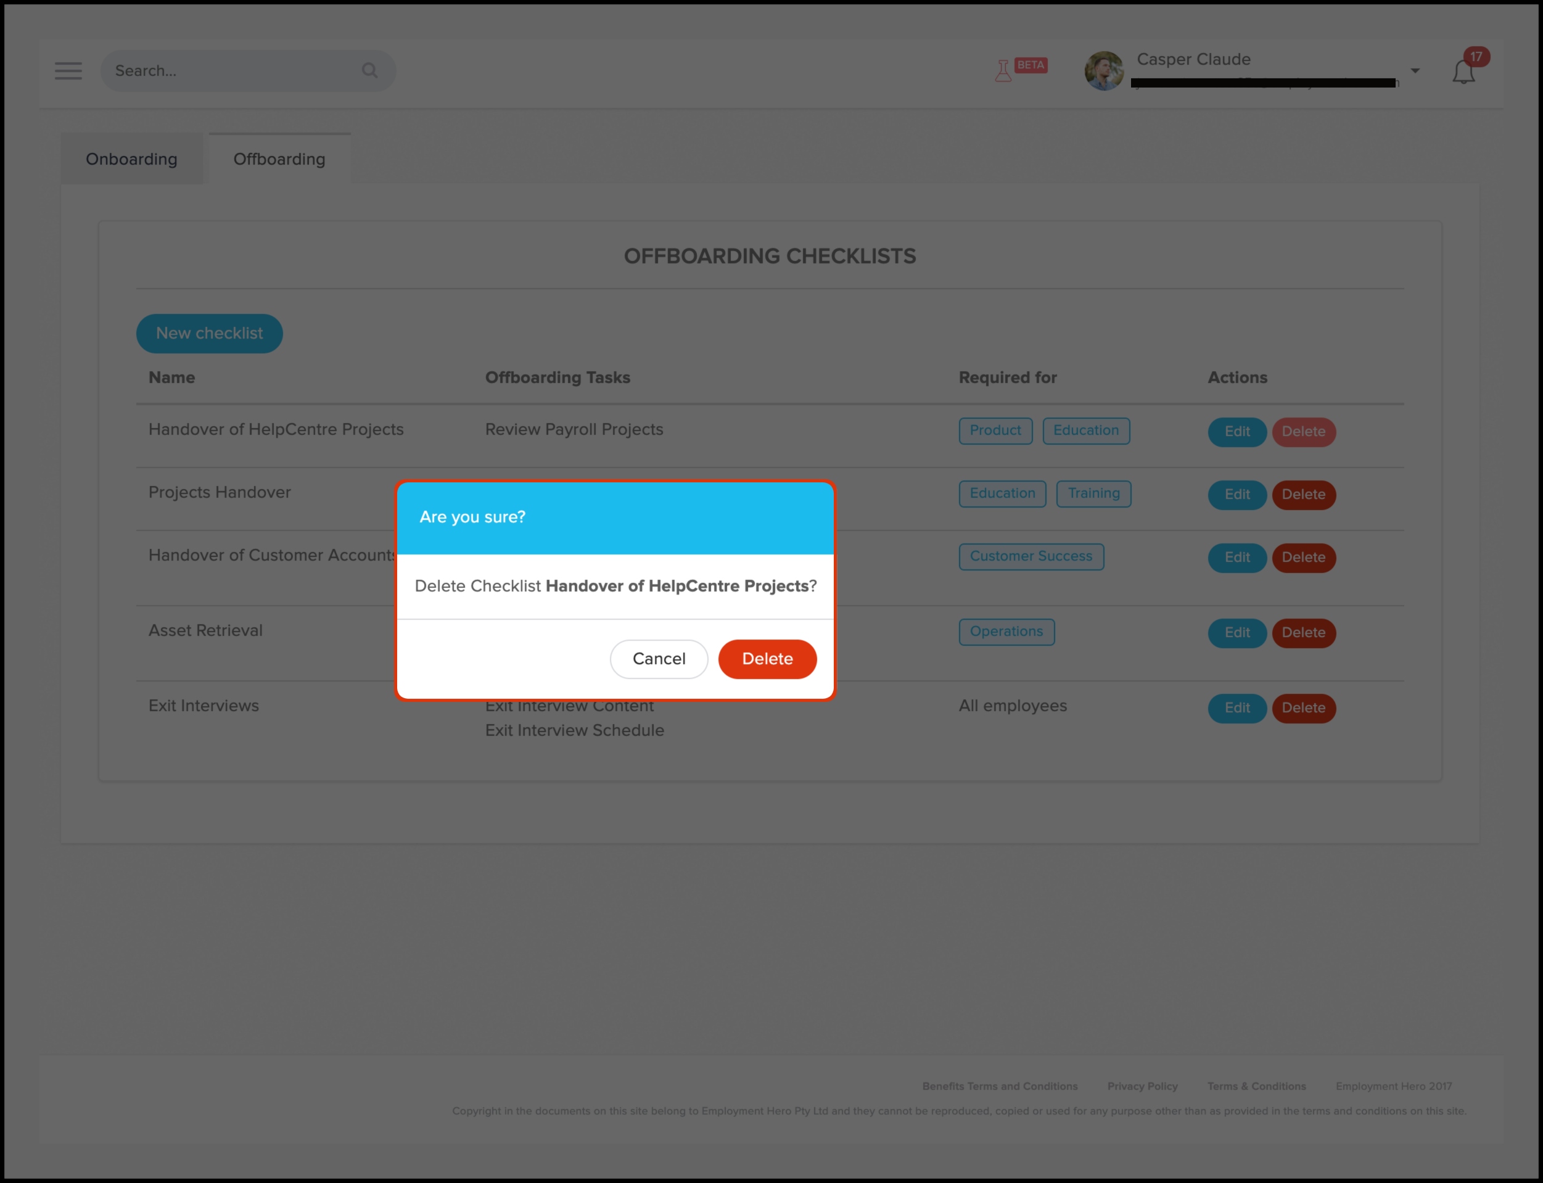Viewport: 1543px width, 1183px height.
Task: Click the Training tag
Action: point(1093,493)
